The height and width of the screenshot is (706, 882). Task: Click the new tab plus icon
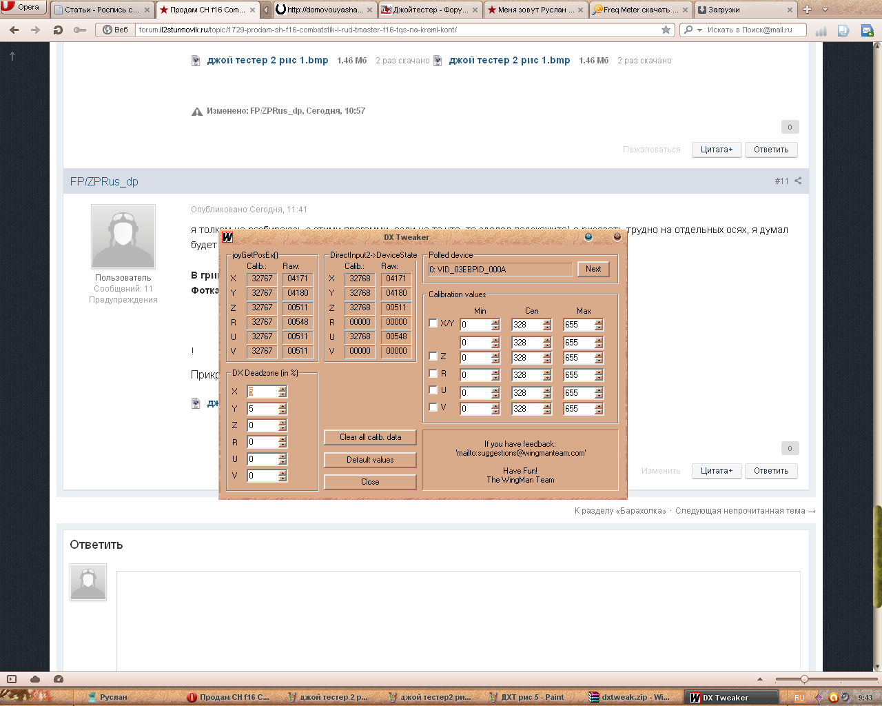click(x=807, y=10)
